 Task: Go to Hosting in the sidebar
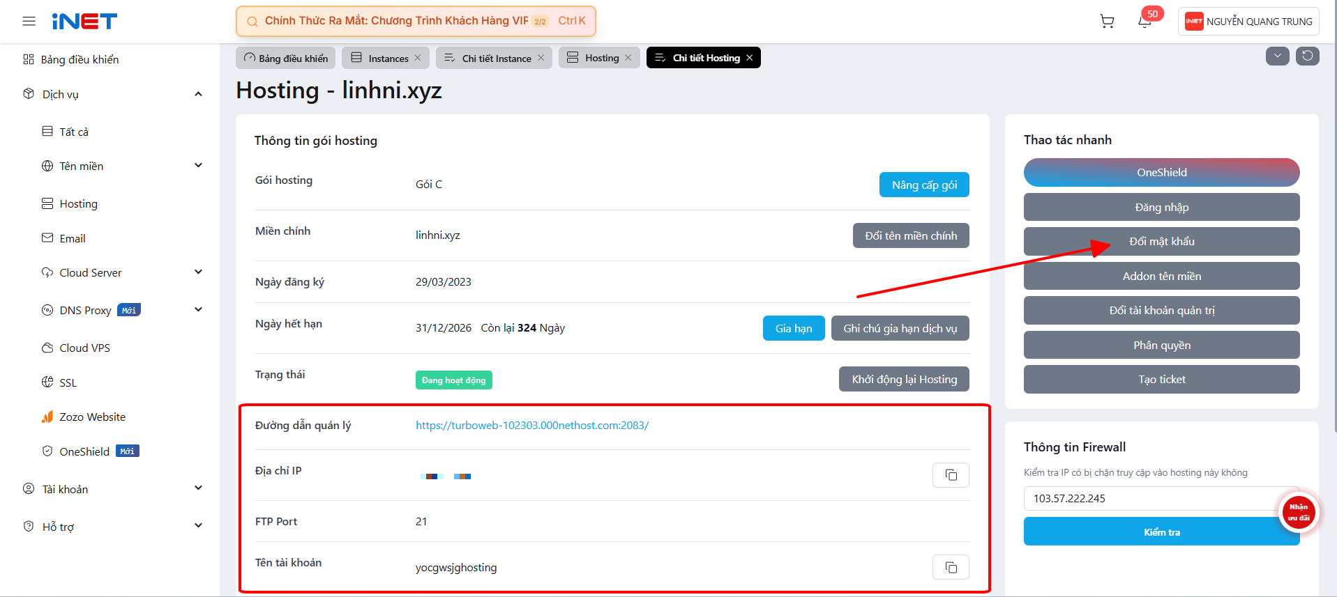pyautogui.click(x=70, y=203)
